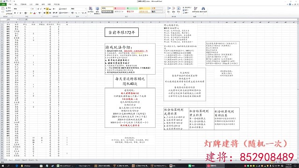Image resolution: width=299 pixels, height=168 pixels.
Task: Click the Decrease Indent icon
Action: click(x=54, y=13)
